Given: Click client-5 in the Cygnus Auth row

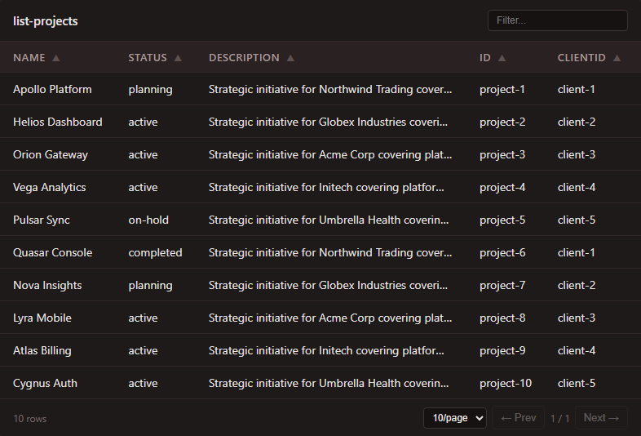Looking at the screenshot, I should click(577, 384).
